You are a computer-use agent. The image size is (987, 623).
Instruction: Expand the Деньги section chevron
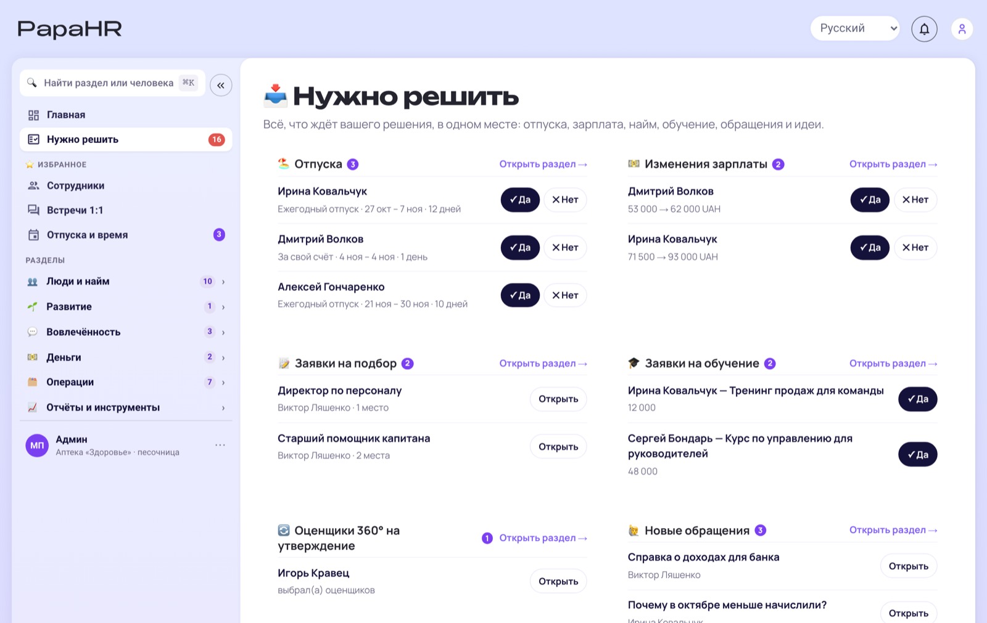pyautogui.click(x=223, y=357)
